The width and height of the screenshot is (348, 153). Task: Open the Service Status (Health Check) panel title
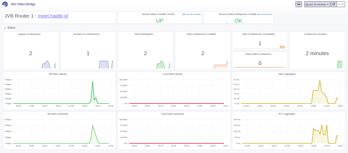(x=158, y=14)
